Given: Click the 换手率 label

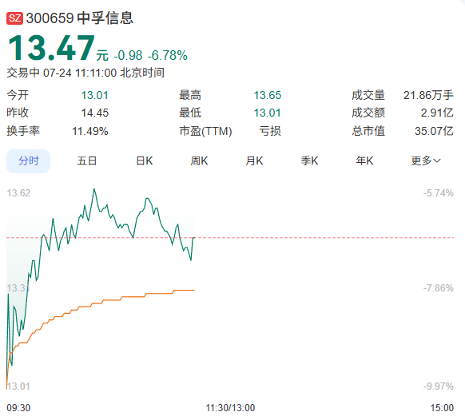Looking at the screenshot, I should click(x=23, y=131).
